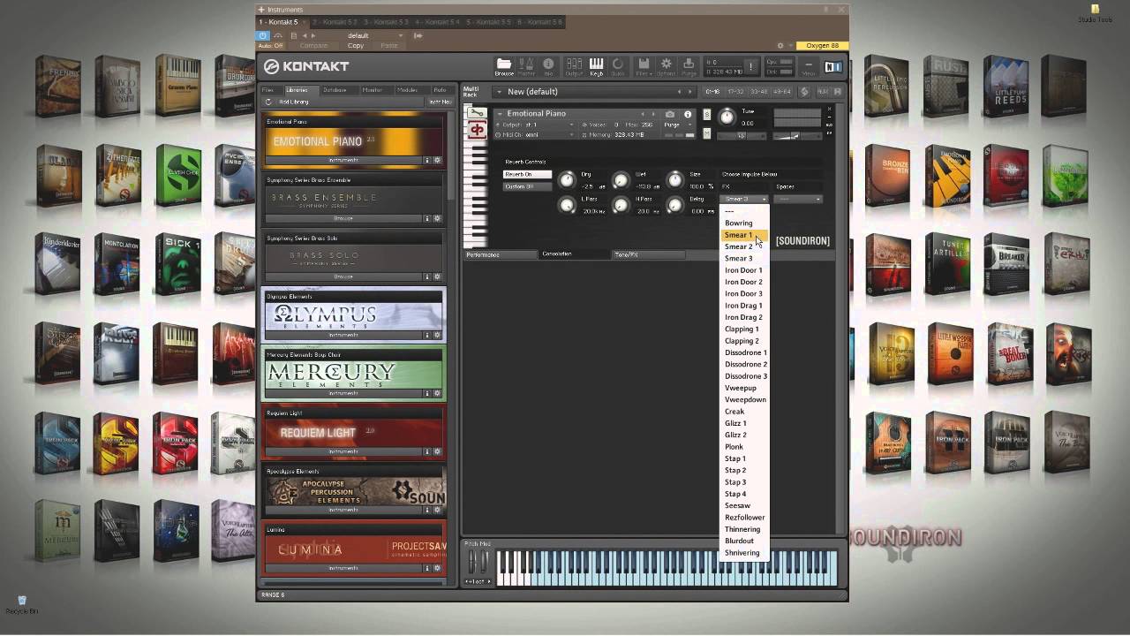This screenshot has height=636, width=1130.
Task: Open the FX impulse dropdown showing Smear 3
Action: pos(745,200)
